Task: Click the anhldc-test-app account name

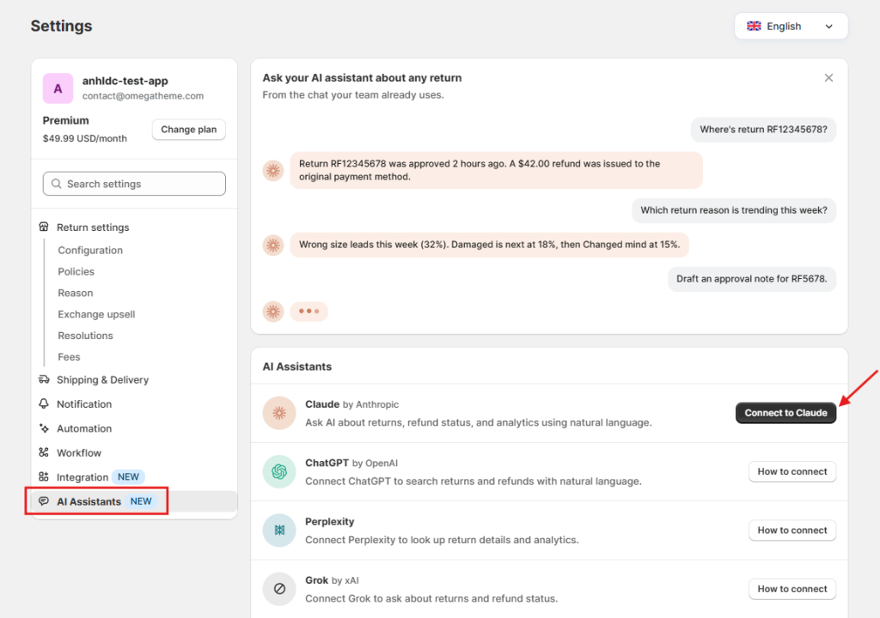Action: pos(125,81)
